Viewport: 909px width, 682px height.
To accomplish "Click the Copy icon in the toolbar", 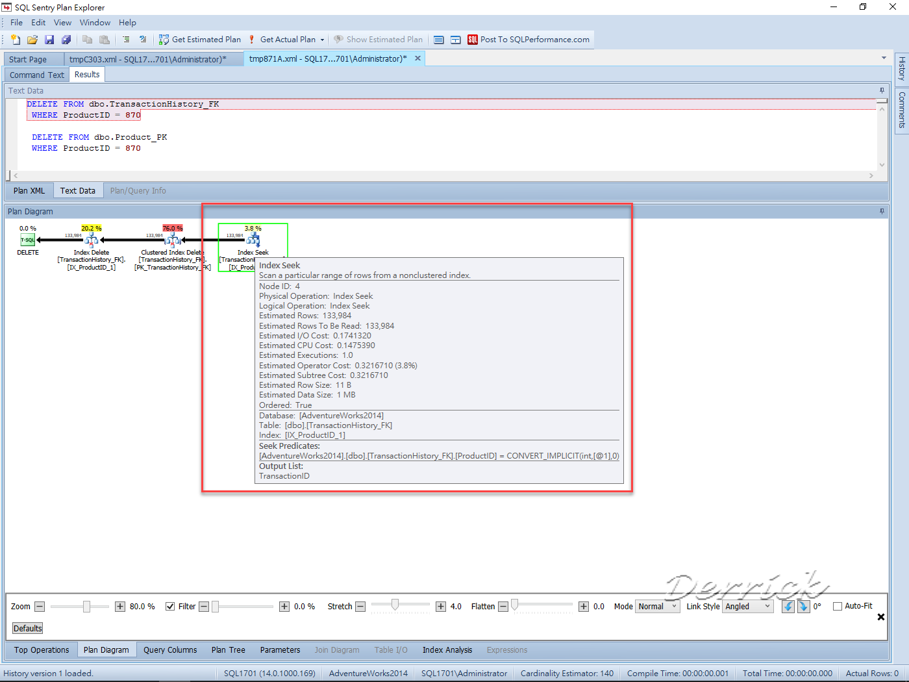I will [88, 39].
